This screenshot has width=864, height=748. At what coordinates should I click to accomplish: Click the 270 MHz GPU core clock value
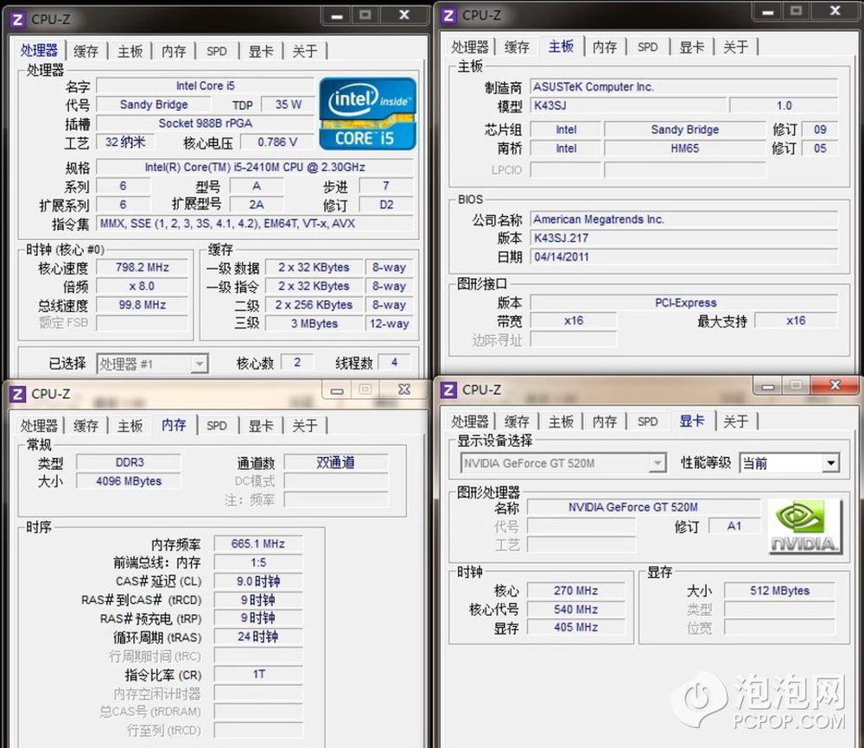[x=575, y=591]
